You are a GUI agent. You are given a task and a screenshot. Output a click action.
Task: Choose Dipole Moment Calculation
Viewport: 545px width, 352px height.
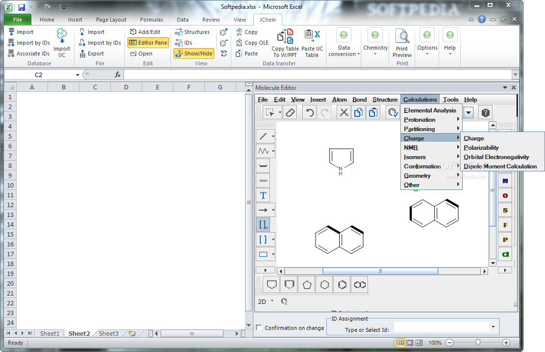500,166
